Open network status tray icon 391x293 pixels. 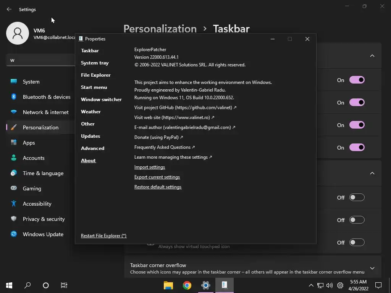point(320,285)
